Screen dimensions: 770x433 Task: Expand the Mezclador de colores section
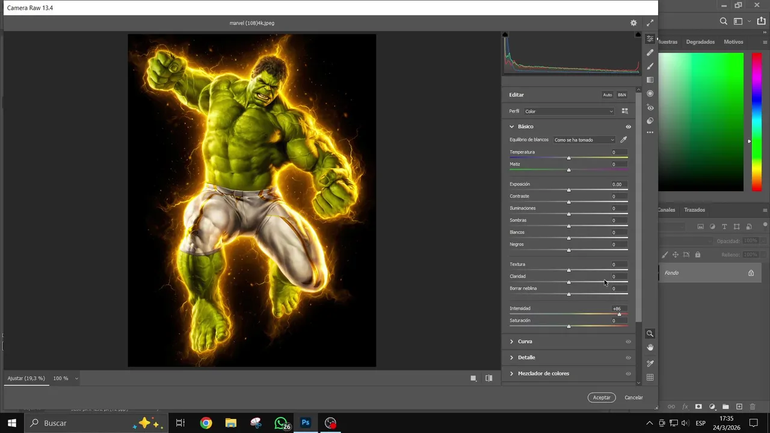(x=512, y=373)
